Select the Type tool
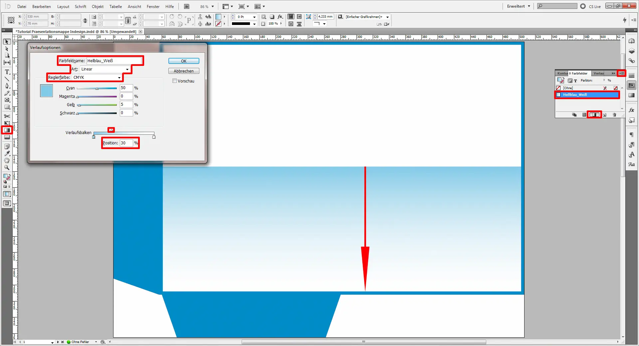 (x=7, y=72)
